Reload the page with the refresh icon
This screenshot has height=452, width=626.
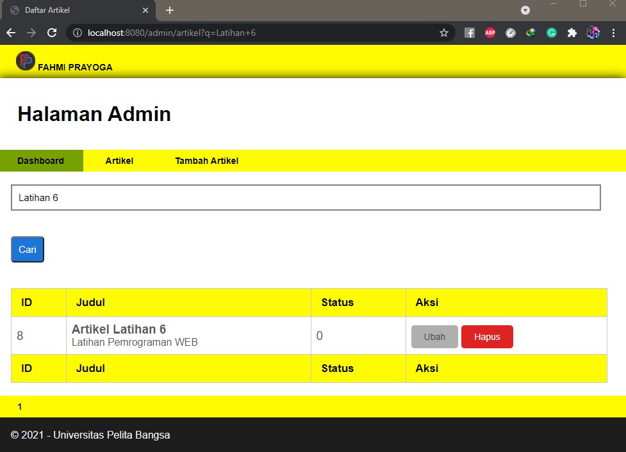click(x=52, y=32)
